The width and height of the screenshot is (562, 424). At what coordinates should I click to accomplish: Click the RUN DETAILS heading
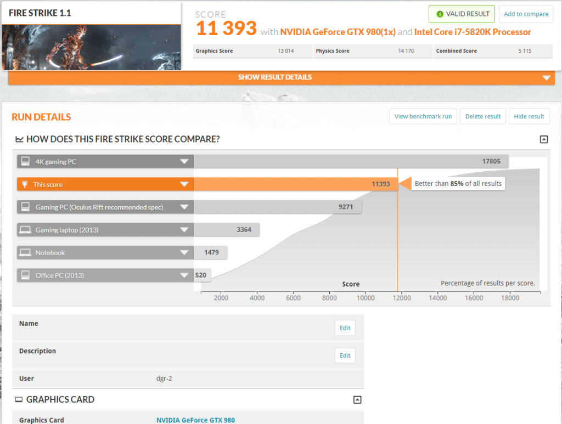[x=41, y=117]
